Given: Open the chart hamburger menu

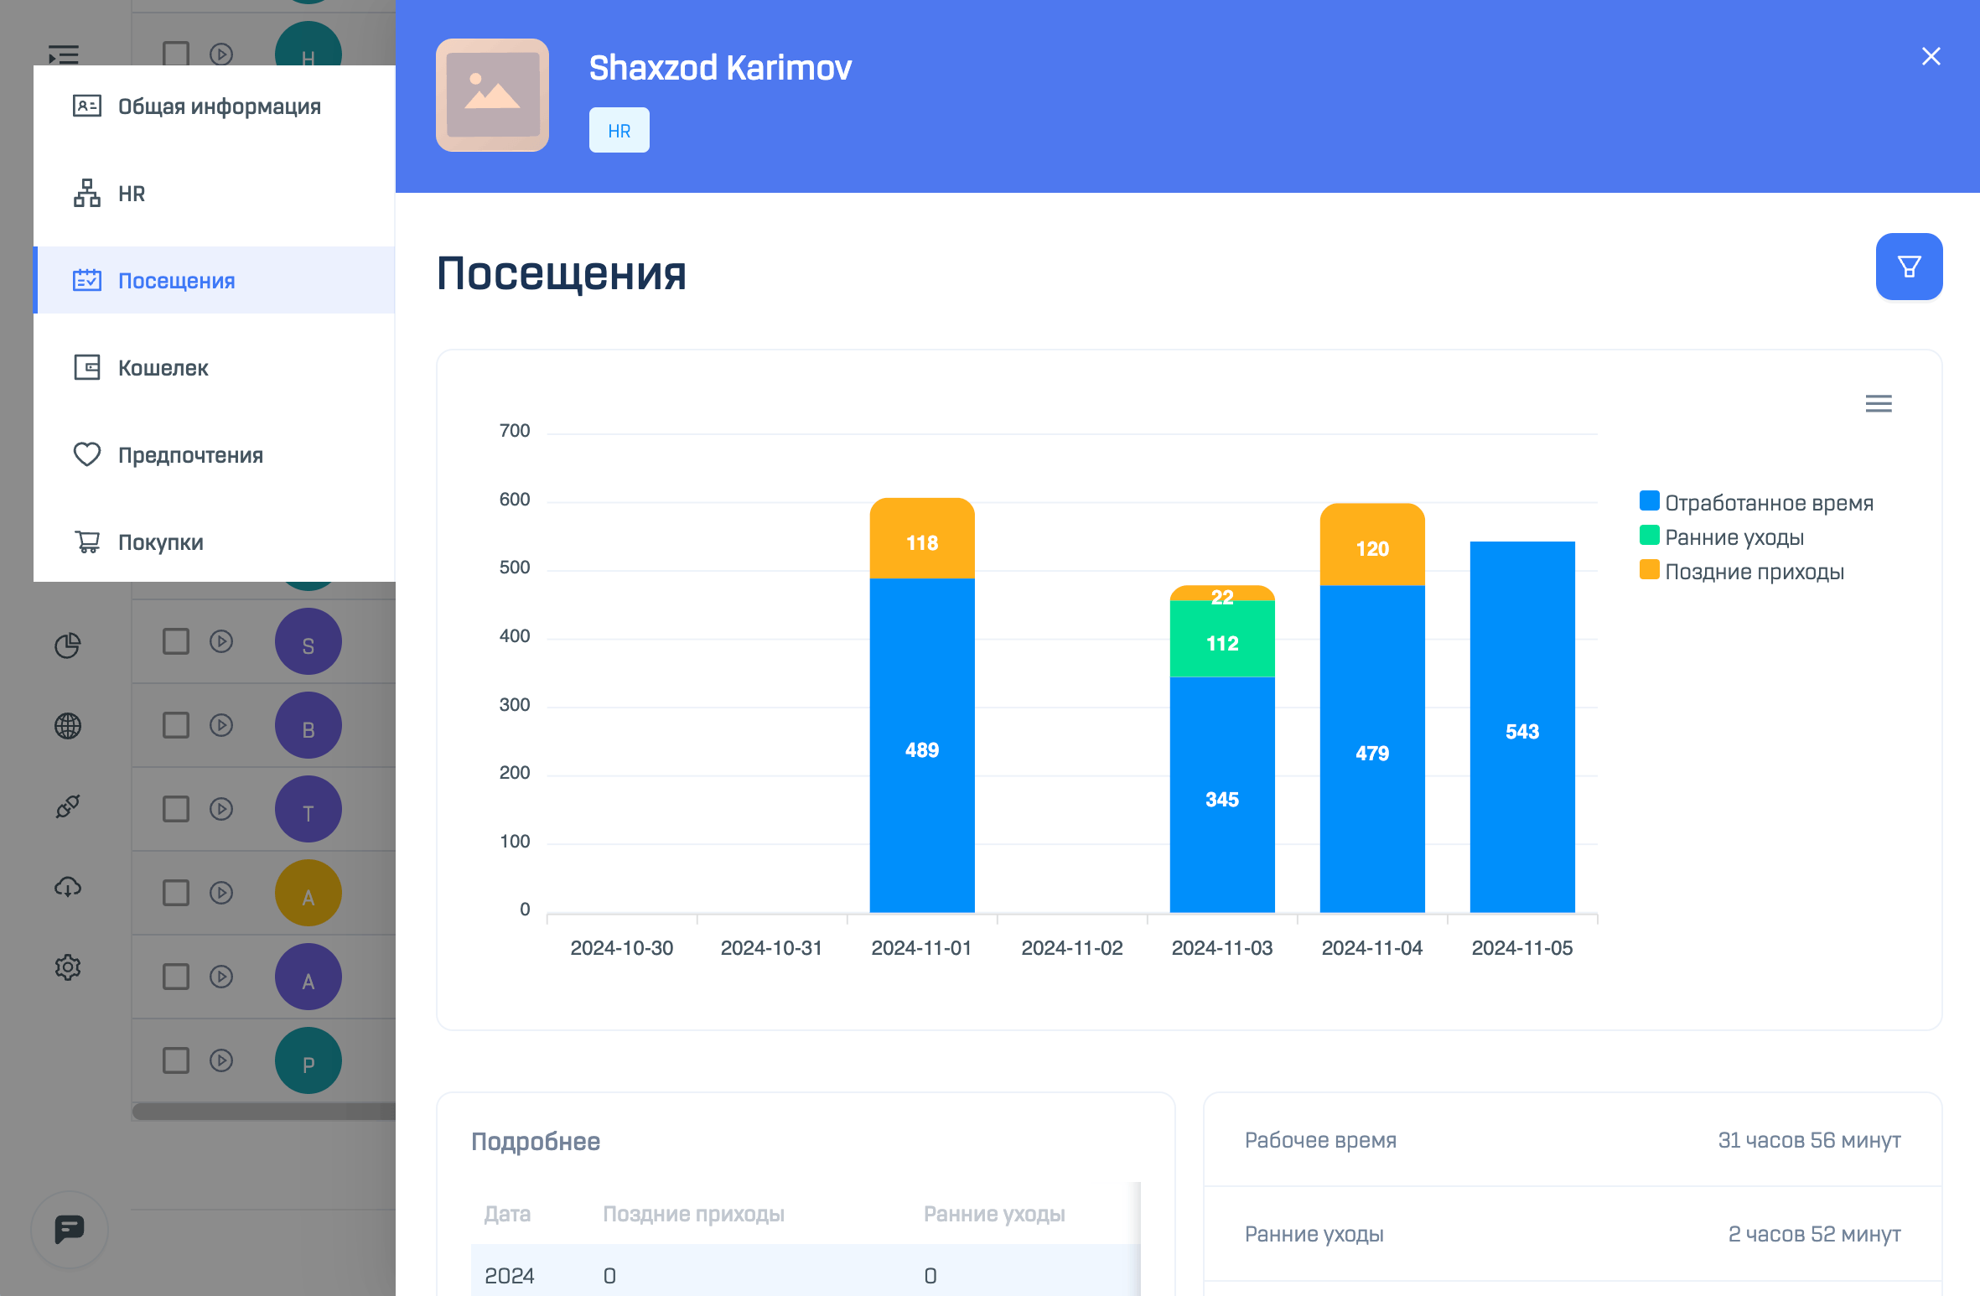Looking at the screenshot, I should pyautogui.click(x=1879, y=404).
